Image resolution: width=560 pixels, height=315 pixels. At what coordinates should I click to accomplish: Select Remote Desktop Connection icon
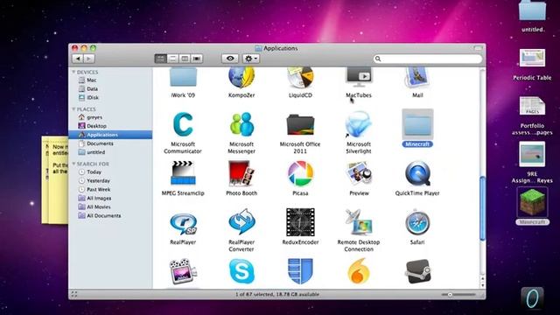(x=359, y=222)
